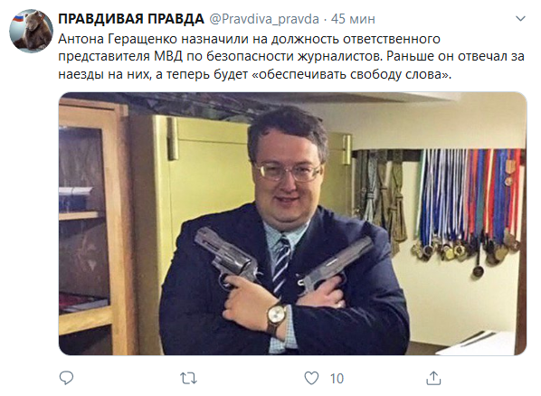This screenshot has height=396, width=541.
Task: Open the ПРАВДИВАЯ ПРАВДА profile name
Action: [131, 19]
